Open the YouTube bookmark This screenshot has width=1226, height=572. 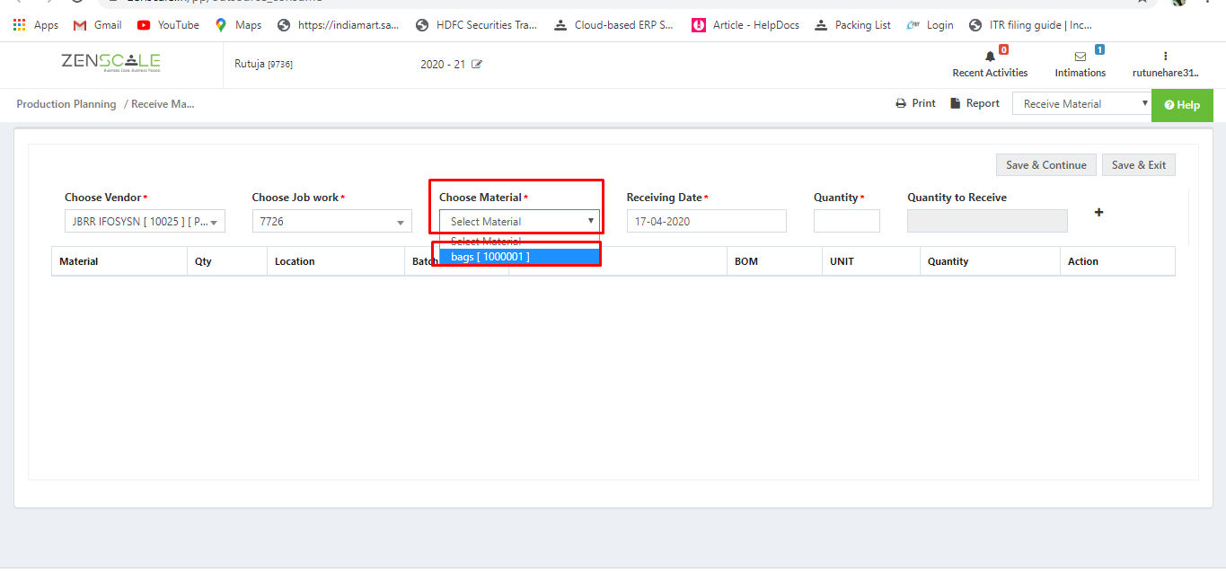pos(168,25)
